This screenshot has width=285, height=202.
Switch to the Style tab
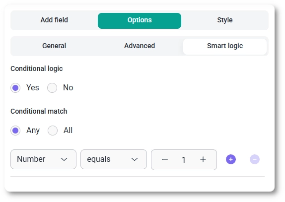224,20
